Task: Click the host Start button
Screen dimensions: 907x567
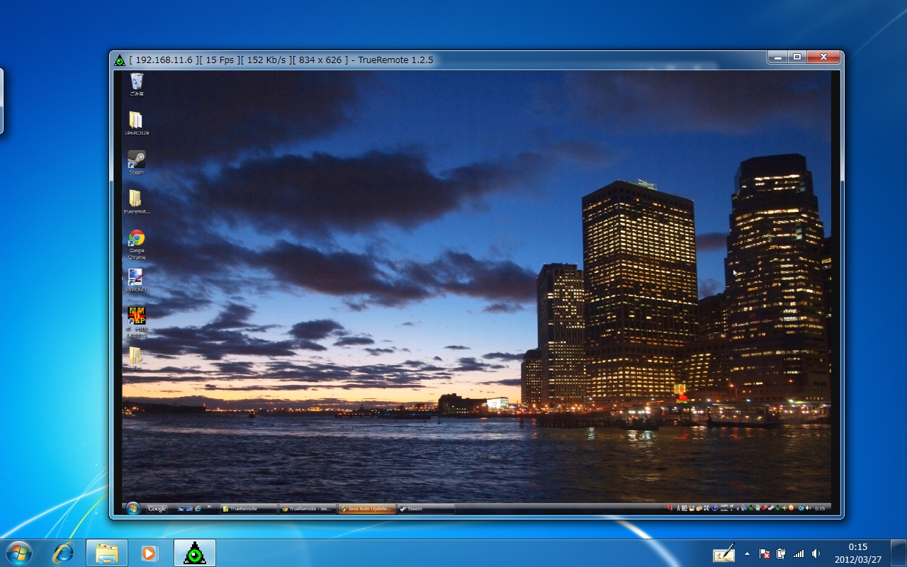Action: click(19, 553)
